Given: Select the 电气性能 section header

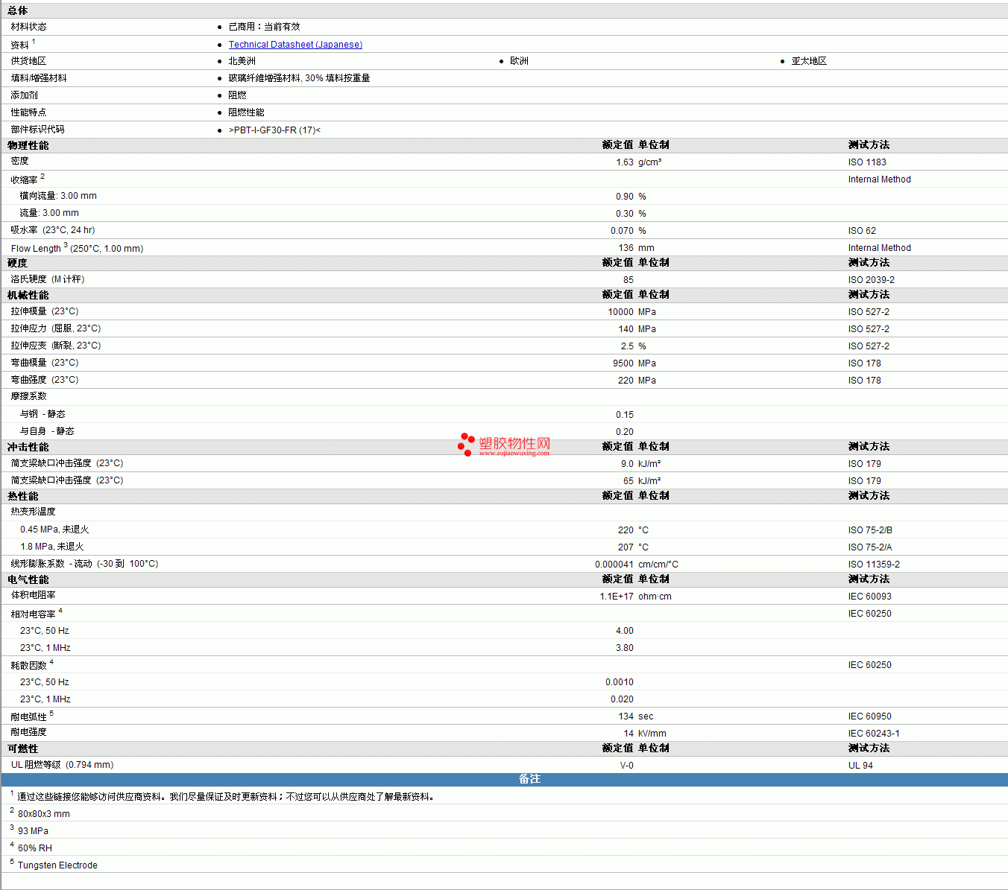Looking at the screenshot, I should click(28, 579).
